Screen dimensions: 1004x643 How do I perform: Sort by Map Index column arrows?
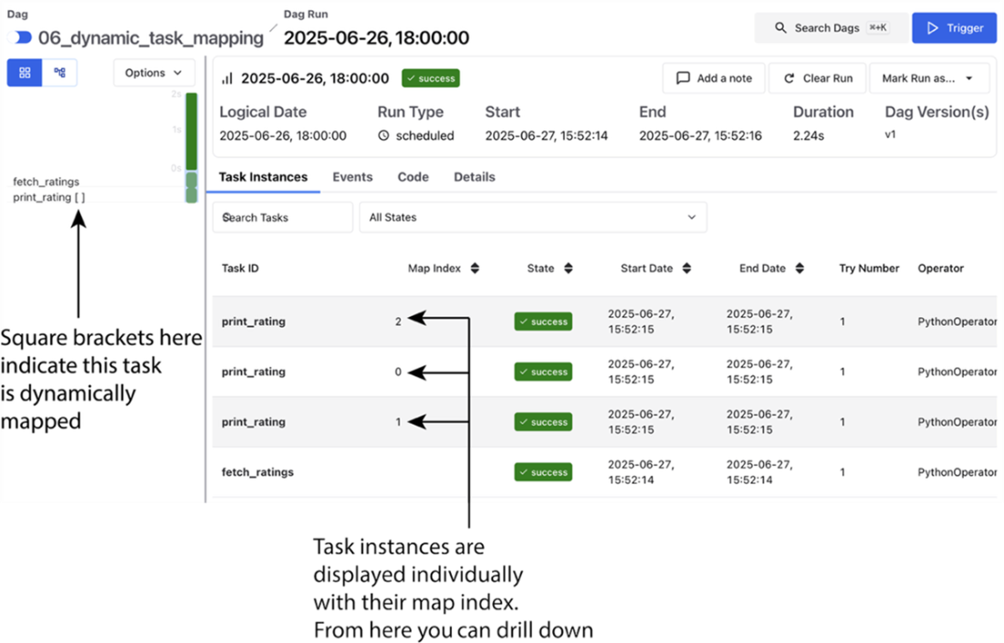pos(475,269)
